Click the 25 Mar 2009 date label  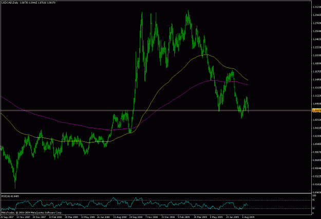click(200, 217)
